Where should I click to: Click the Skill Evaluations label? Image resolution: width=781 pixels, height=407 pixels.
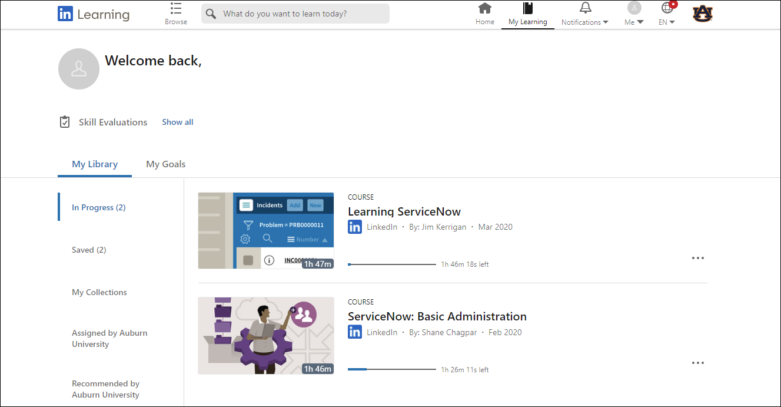pos(113,122)
